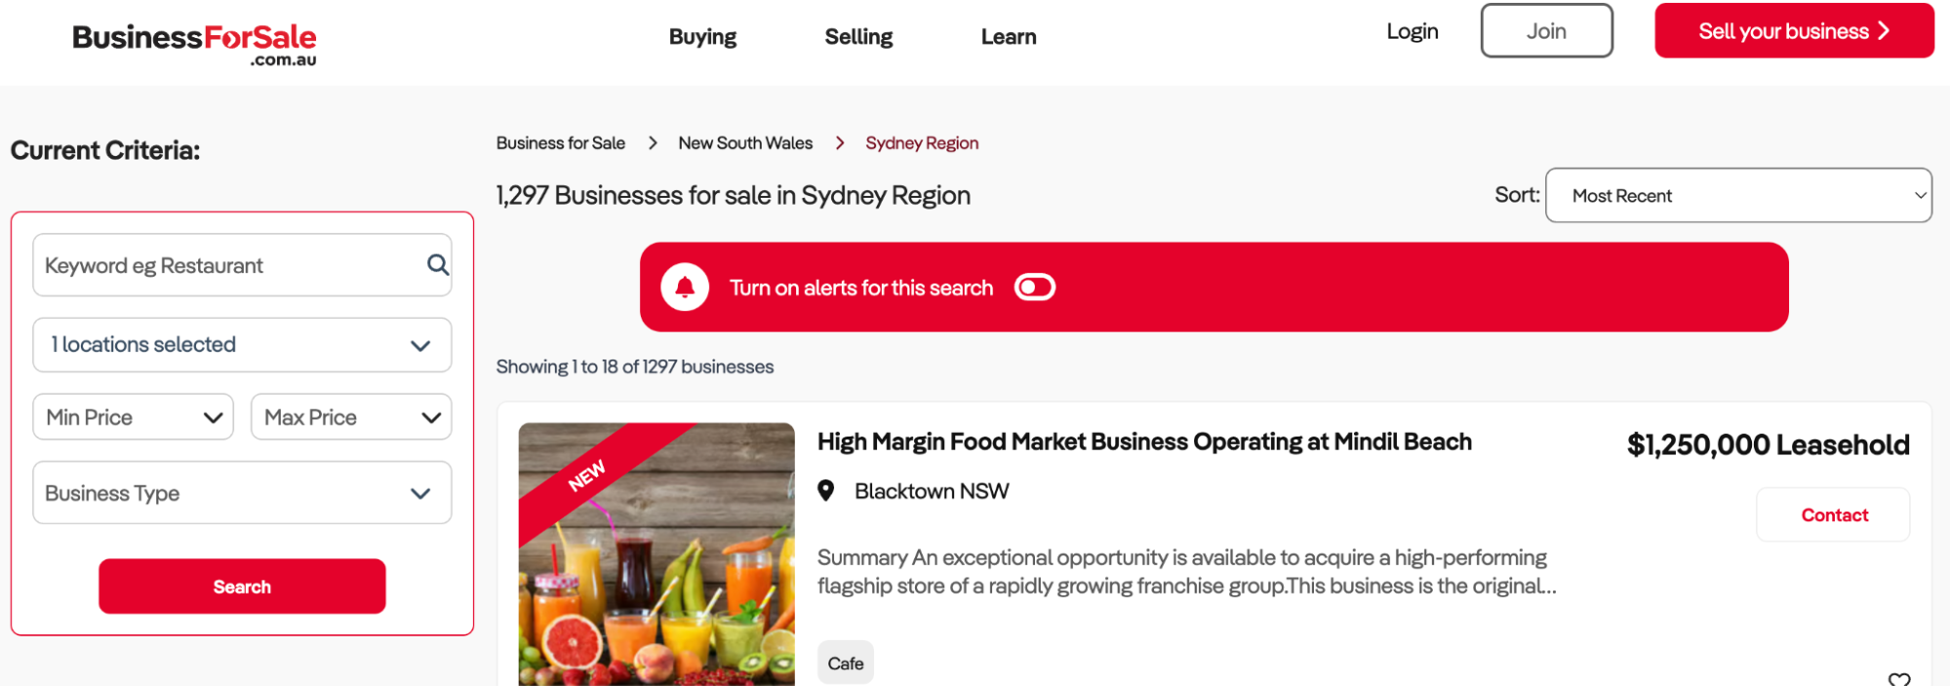Save listing with the heart icon

coord(1898,679)
